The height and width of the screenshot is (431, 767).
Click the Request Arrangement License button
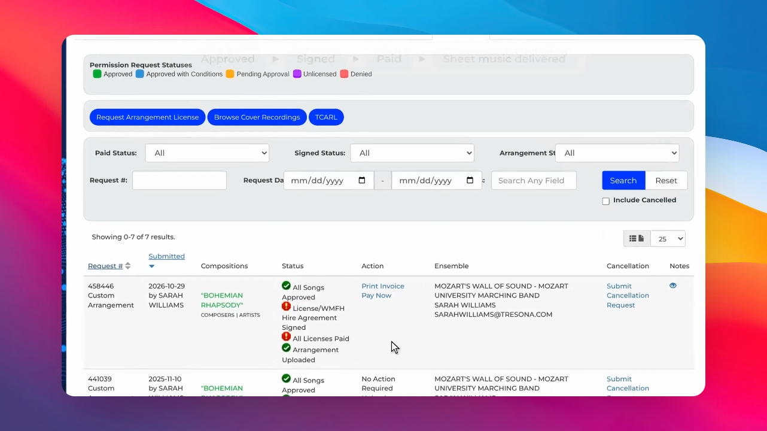click(147, 117)
